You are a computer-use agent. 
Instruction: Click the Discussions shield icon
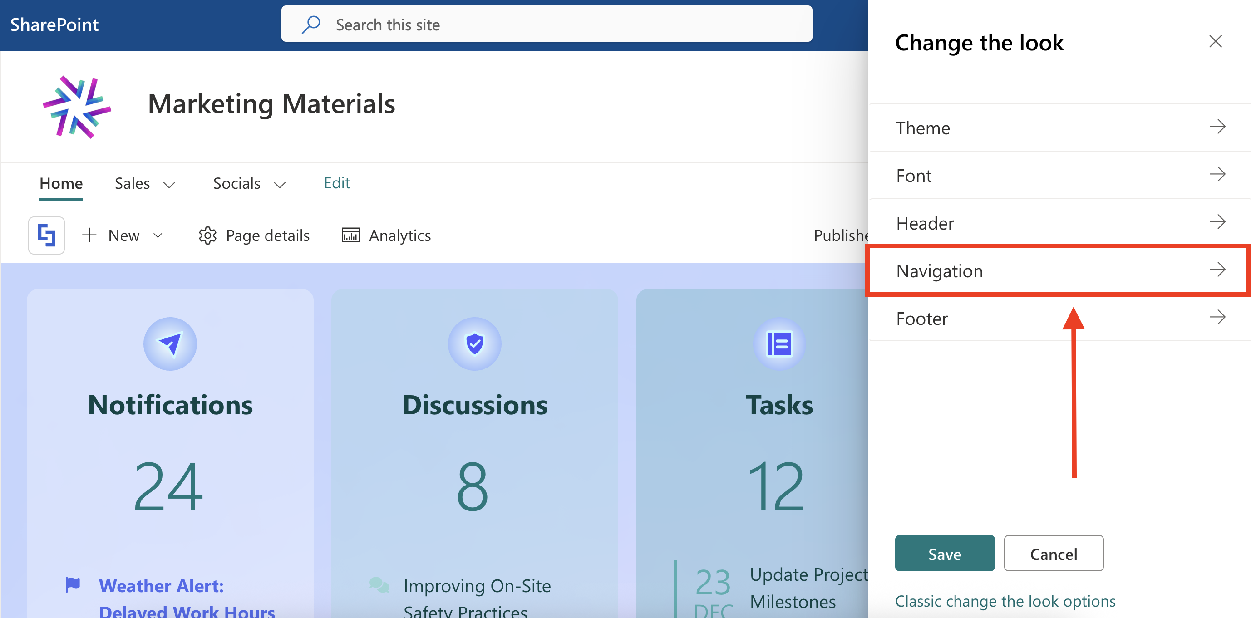click(474, 343)
